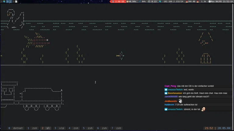Click the Capt_Peng username in chat

[170, 86]
